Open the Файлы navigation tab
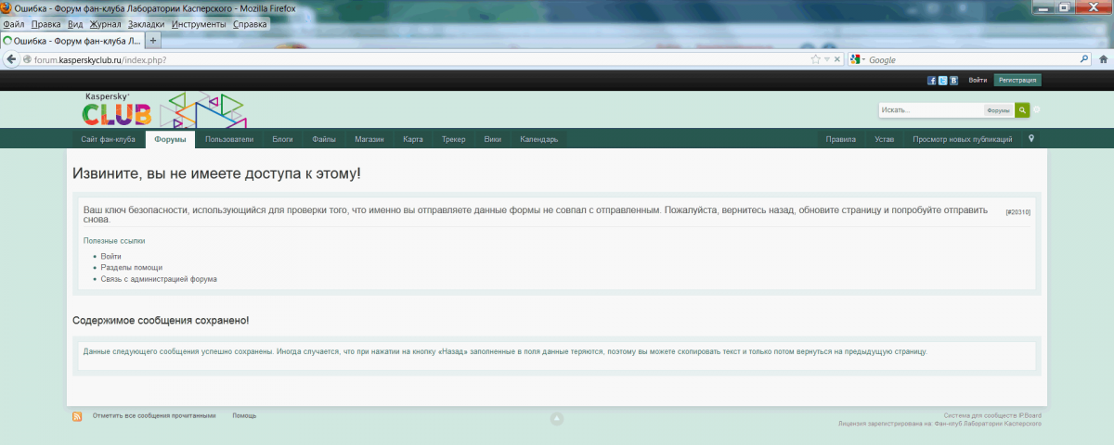This screenshot has width=1114, height=445. (x=324, y=139)
